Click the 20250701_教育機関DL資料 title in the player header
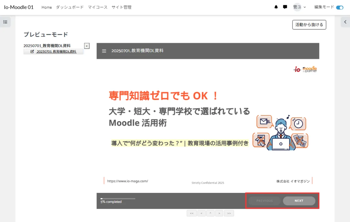This screenshot has width=350, height=222. 137,51
